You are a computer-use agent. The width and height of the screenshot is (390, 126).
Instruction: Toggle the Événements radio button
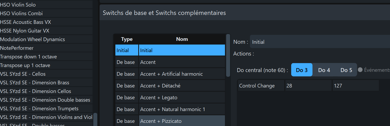(x=360, y=70)
